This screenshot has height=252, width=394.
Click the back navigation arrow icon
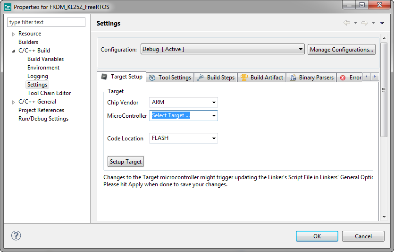click(347, 23)
